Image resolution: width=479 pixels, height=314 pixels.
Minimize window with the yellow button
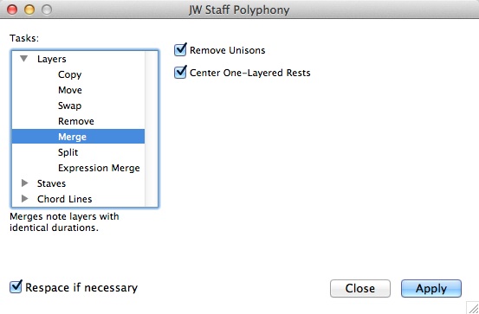click(29, 10)
